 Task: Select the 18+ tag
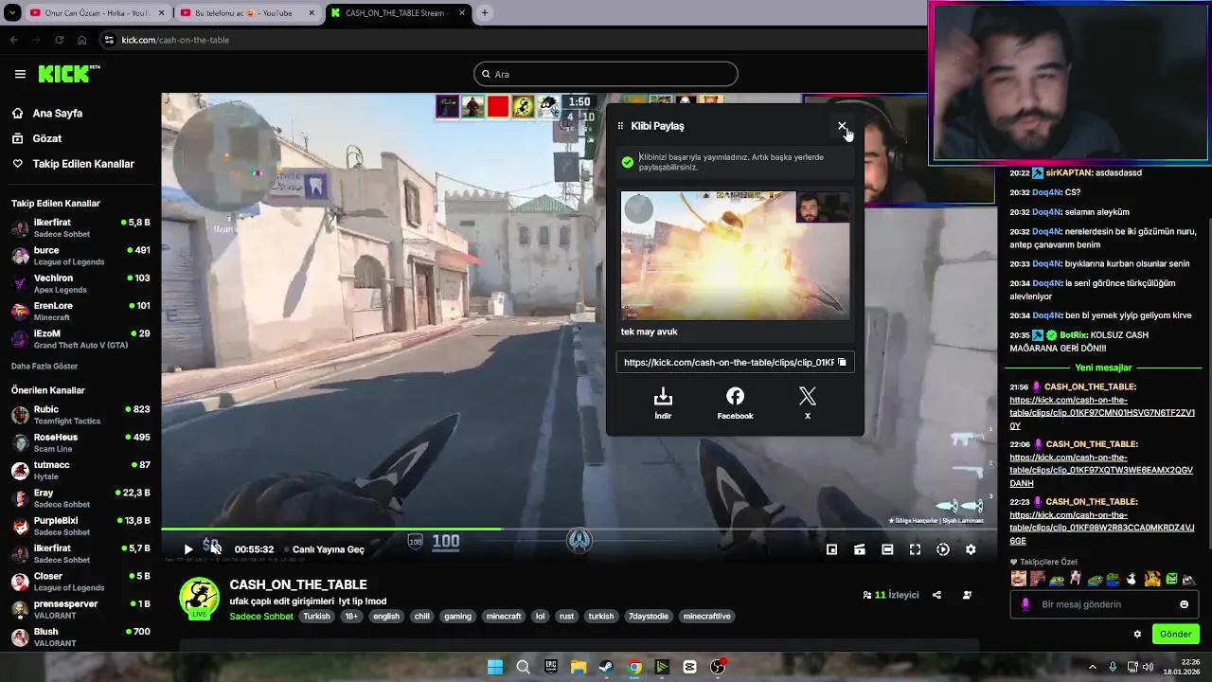[x=351, y=616]
